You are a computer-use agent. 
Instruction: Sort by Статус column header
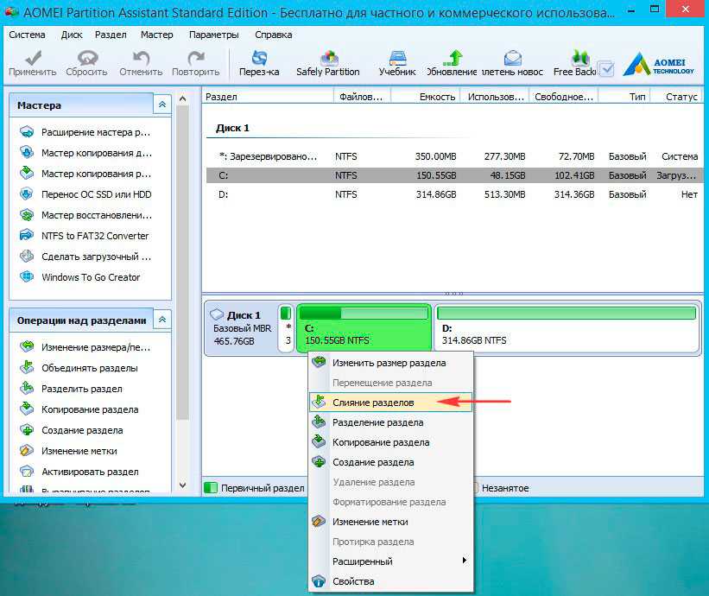676,97
